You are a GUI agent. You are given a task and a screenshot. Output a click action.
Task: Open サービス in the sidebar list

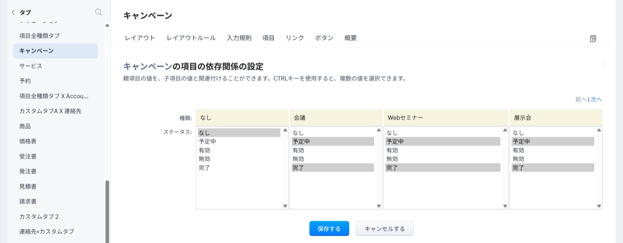[31, 66]
